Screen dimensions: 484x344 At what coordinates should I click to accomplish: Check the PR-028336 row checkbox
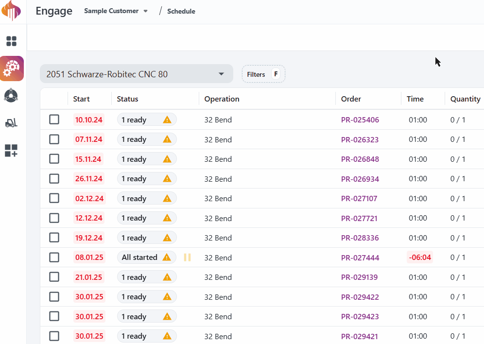(54, 238)
